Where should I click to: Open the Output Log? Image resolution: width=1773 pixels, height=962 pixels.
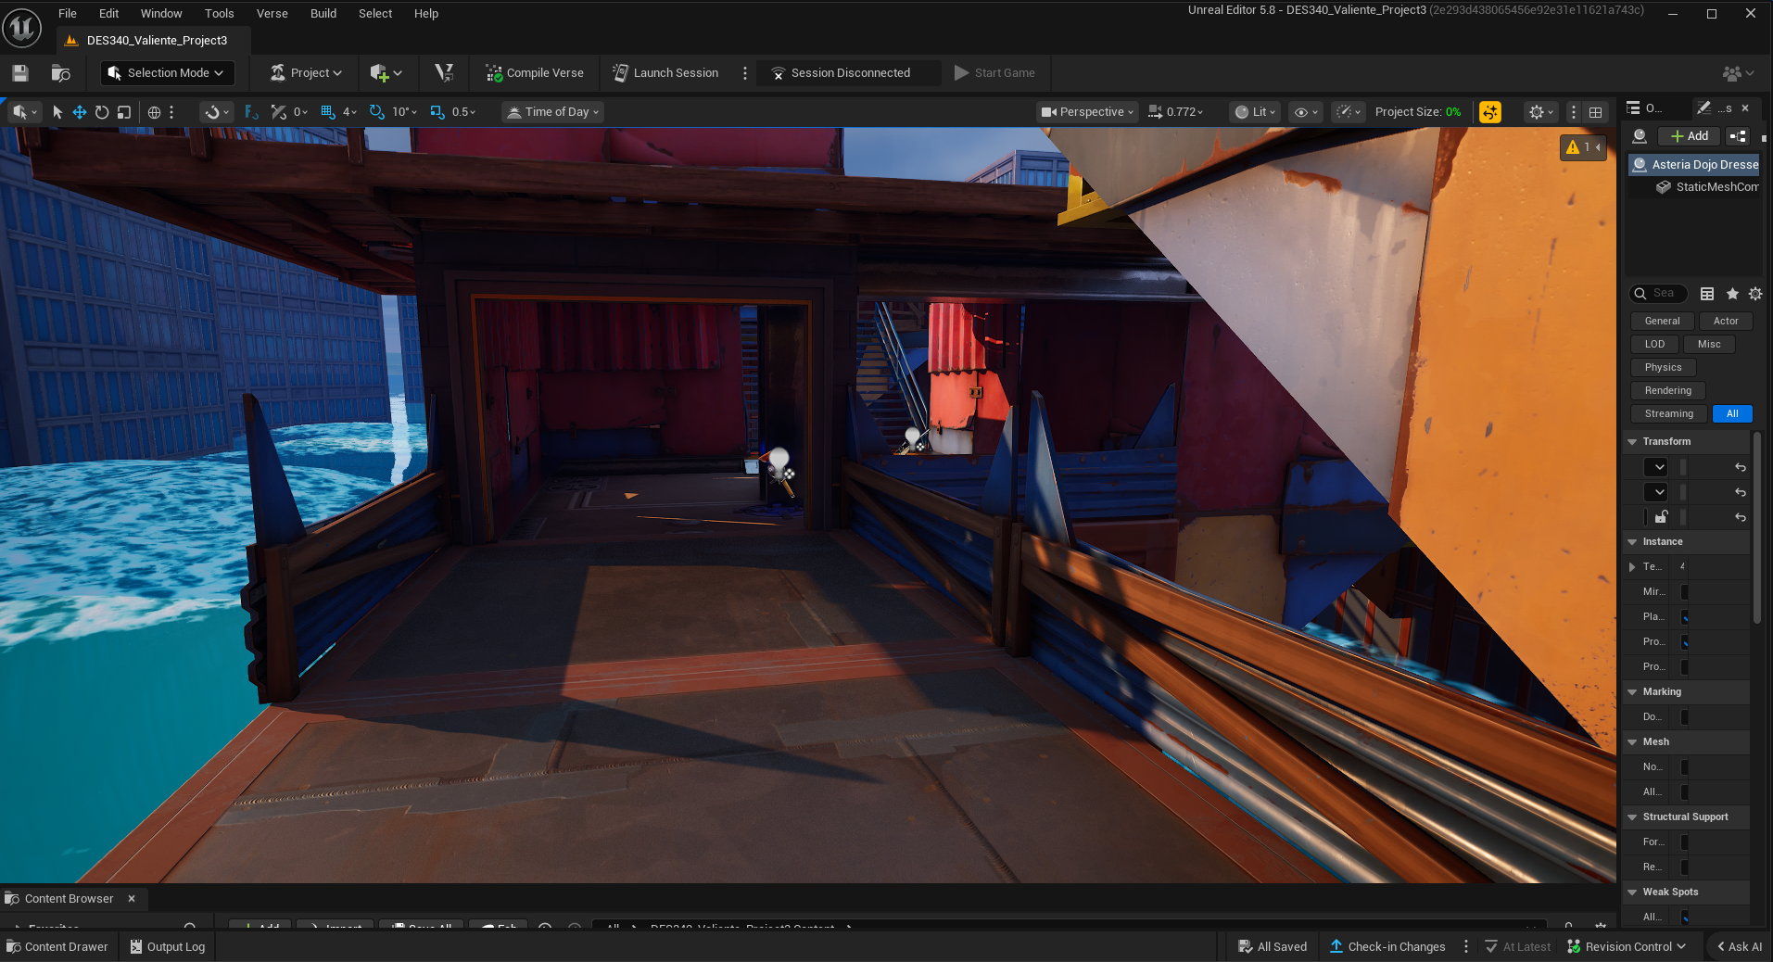pos(168,946)
